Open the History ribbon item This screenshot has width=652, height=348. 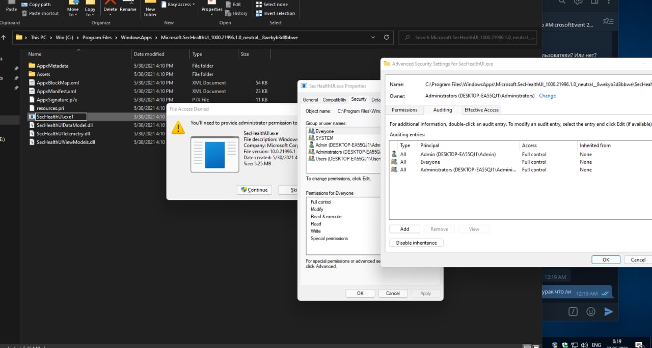(236, 13)
